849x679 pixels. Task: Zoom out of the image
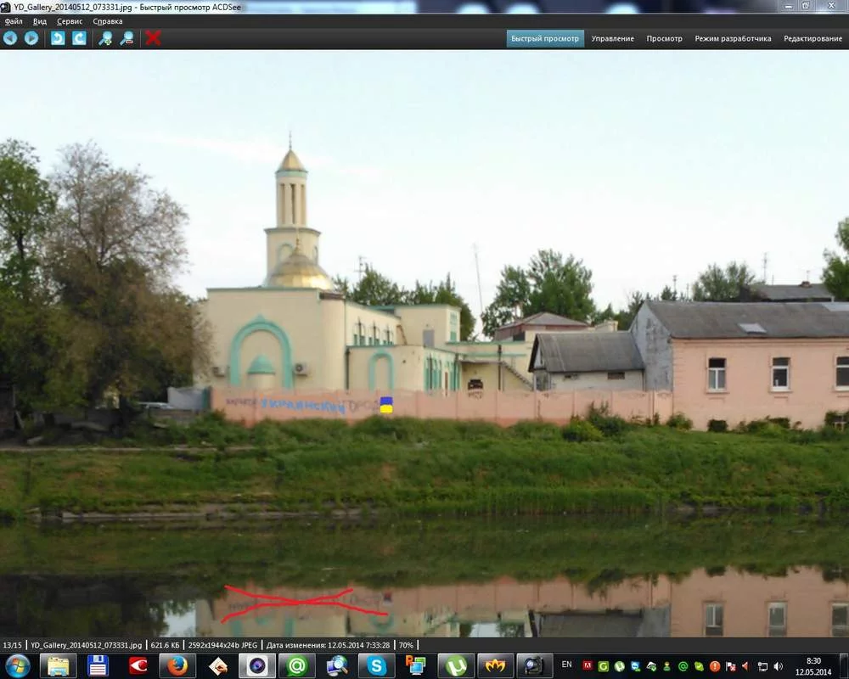click(127, 38)
